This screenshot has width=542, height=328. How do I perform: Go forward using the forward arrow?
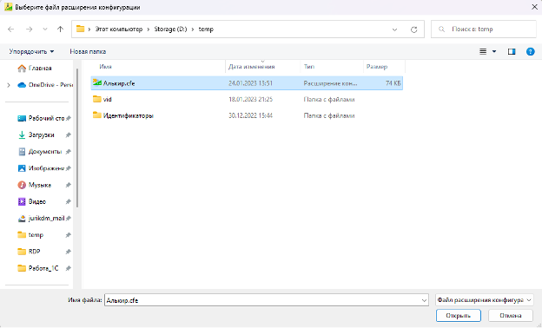29,30
